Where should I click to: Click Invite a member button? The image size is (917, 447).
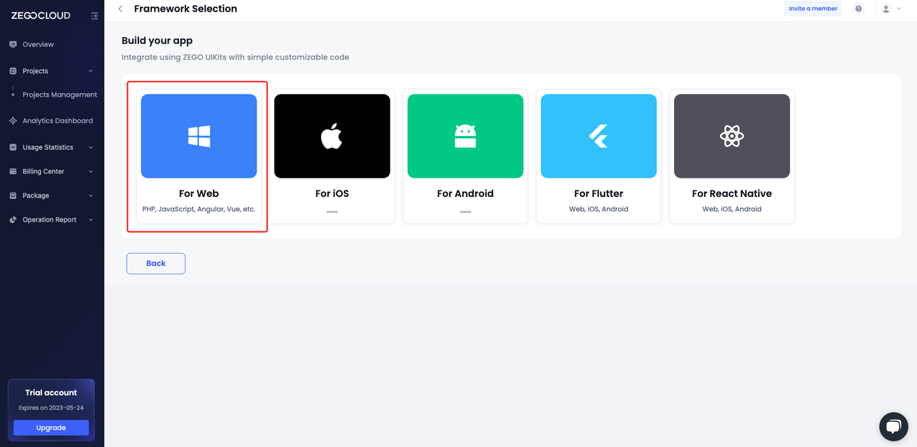pos(813,9)
